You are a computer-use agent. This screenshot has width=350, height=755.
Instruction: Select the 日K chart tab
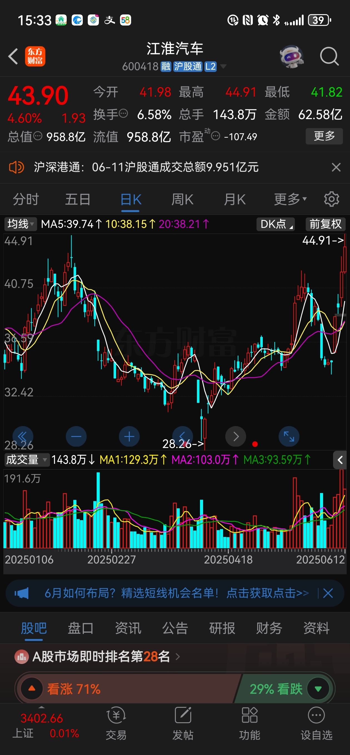(131, 199)
